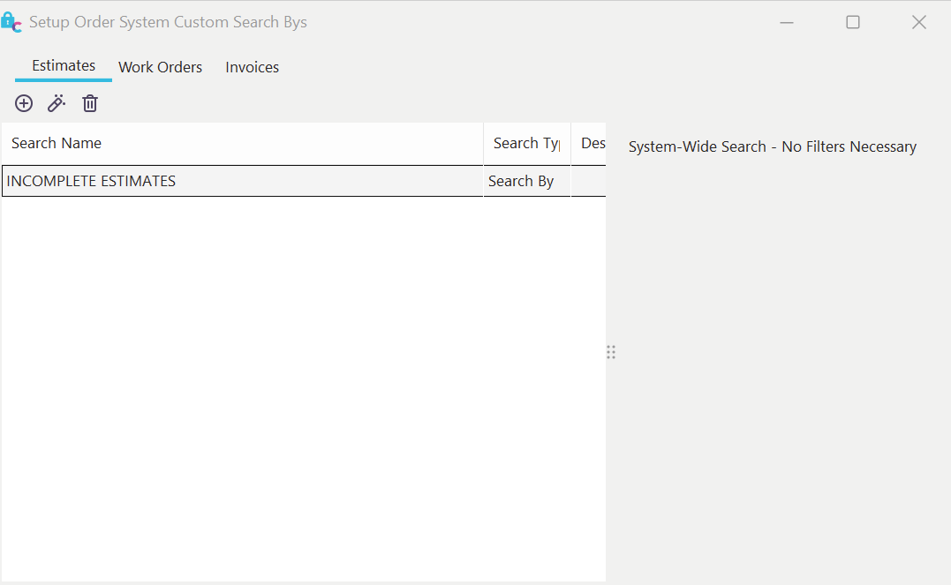Maximize the Custom Search Bys window
The width and height of the screenshot is (951, 585).
point(853,23)
